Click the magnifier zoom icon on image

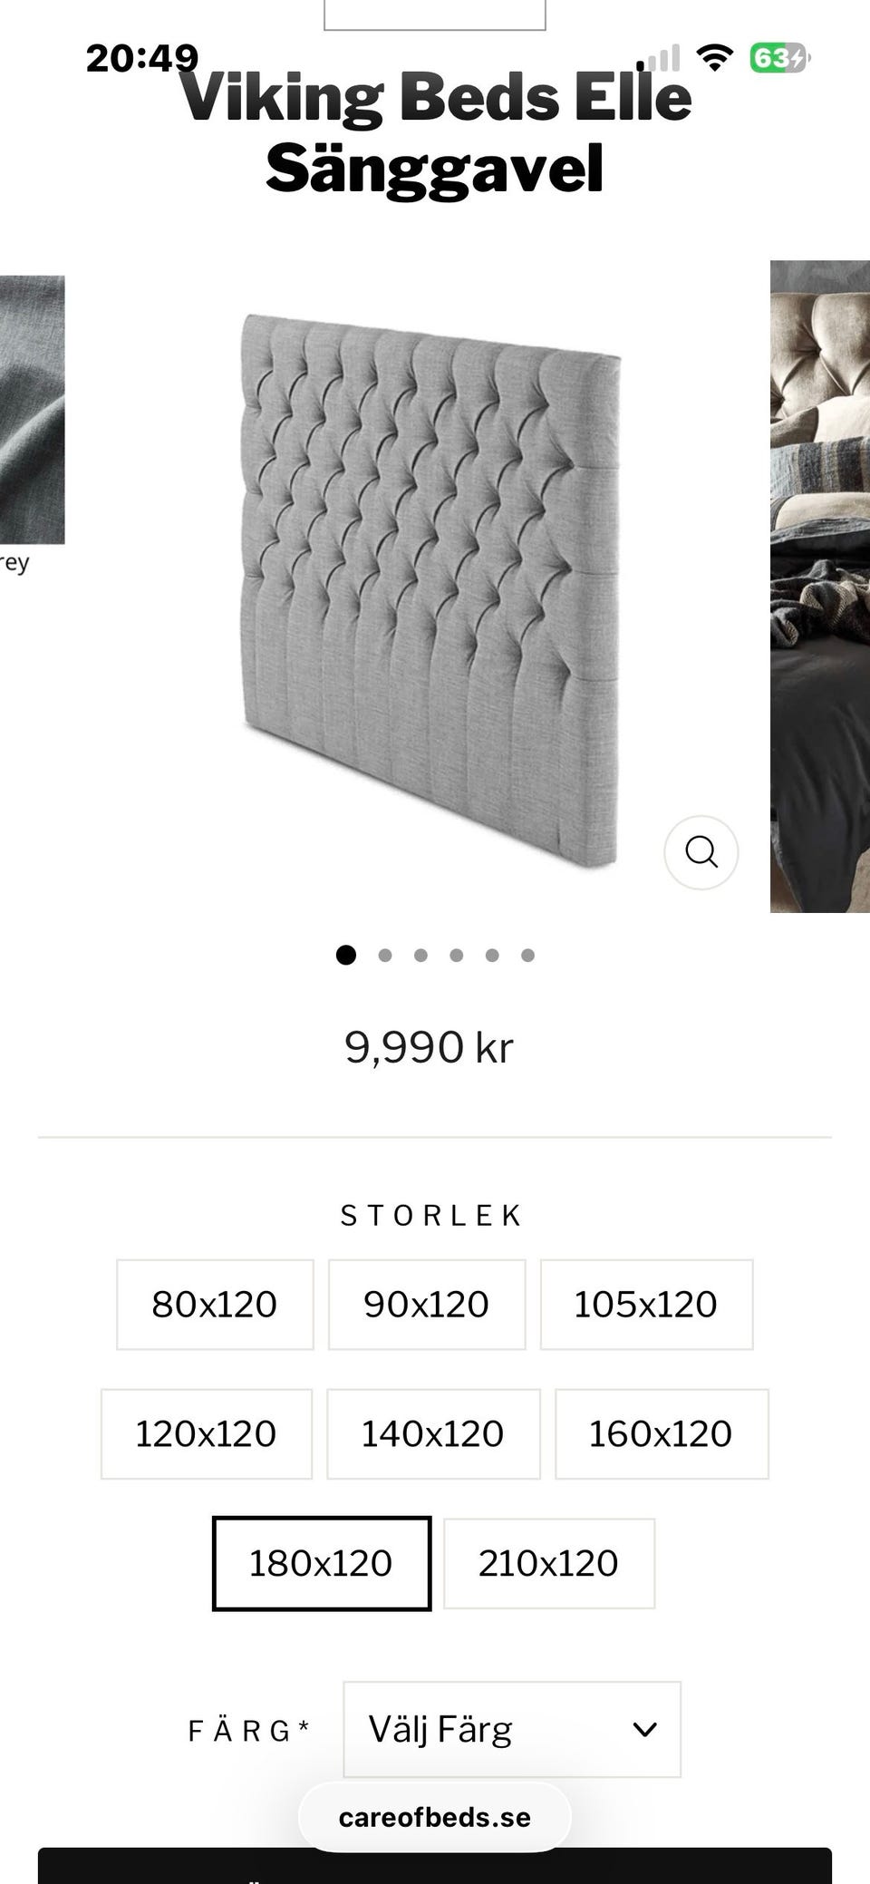(x=701, y=852)
